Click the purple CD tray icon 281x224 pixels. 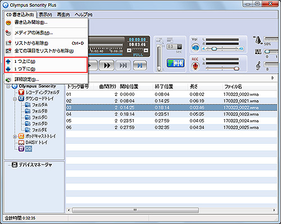[21, 149]
